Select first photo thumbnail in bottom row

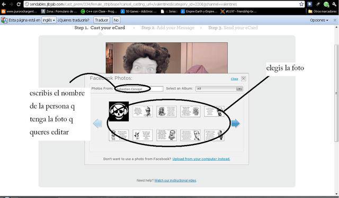pos(119,136)
